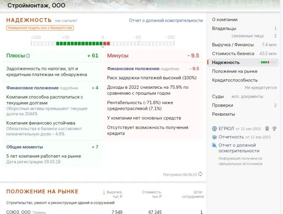
Task: Open the ЕГРЮL certificate badge icon
Action: point(267,129)
